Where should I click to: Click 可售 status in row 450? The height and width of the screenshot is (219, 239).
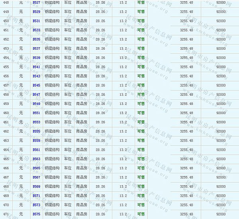pyautogui.click(x=141, y=21)
